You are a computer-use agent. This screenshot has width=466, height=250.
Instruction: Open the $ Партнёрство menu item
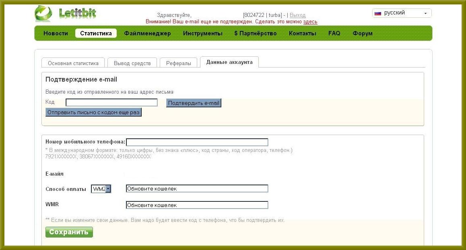tap(256, 33)
